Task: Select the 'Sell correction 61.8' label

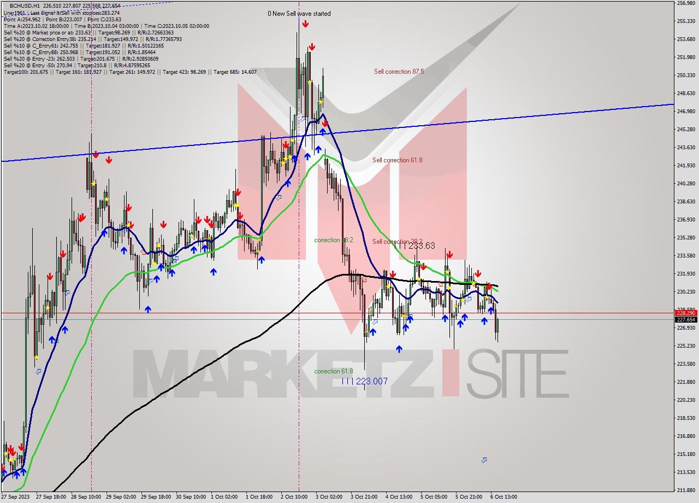Action: 397,160
